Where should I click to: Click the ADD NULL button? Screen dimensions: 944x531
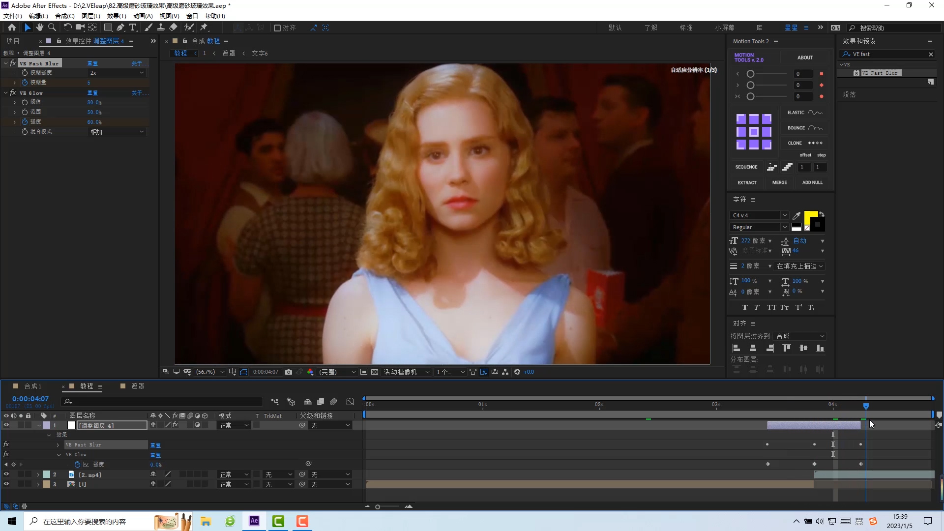tap(812, 182)
